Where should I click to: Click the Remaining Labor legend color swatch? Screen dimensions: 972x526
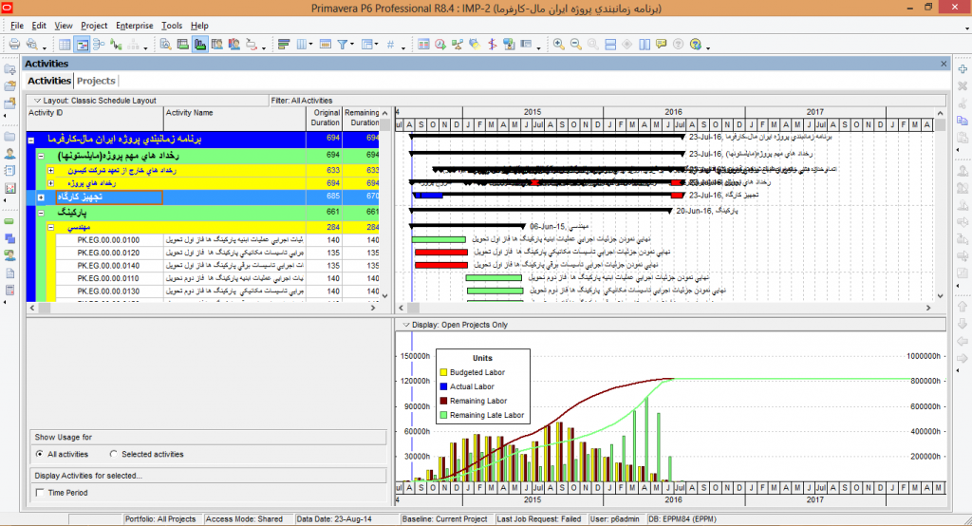pos(442,401)
